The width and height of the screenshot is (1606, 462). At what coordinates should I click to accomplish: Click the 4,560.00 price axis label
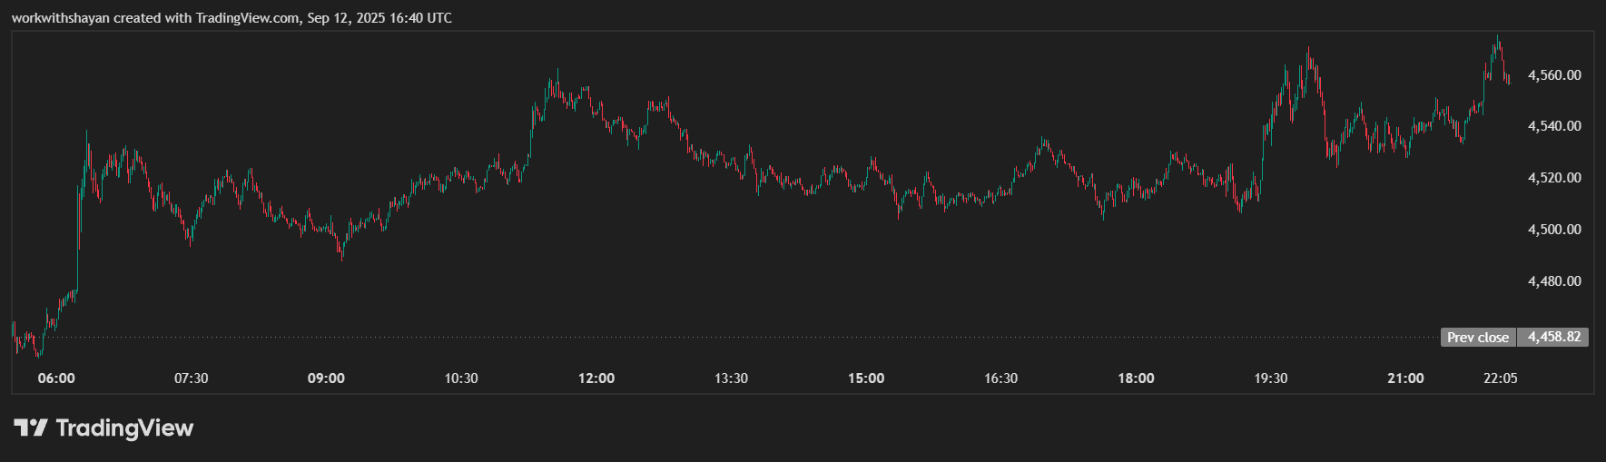coord(1554,74)
